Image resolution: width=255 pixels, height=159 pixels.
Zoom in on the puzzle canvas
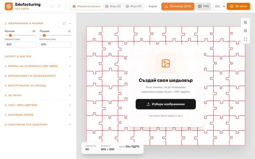pyautogui.click(x=245, y=23)
